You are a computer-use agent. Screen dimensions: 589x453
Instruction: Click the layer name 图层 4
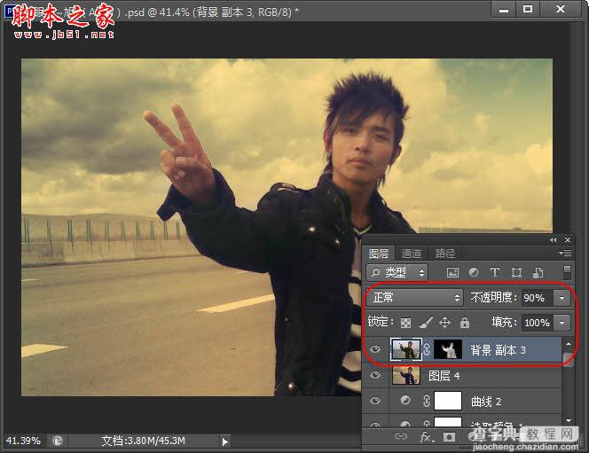point(444,376)
